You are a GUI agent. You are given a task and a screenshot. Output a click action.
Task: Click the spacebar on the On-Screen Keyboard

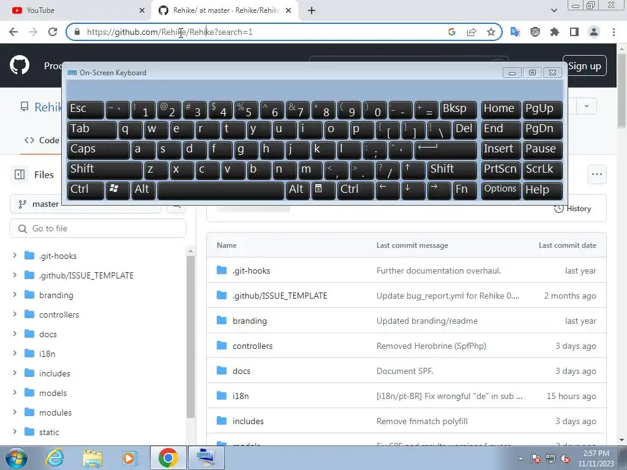coord(220,190)
